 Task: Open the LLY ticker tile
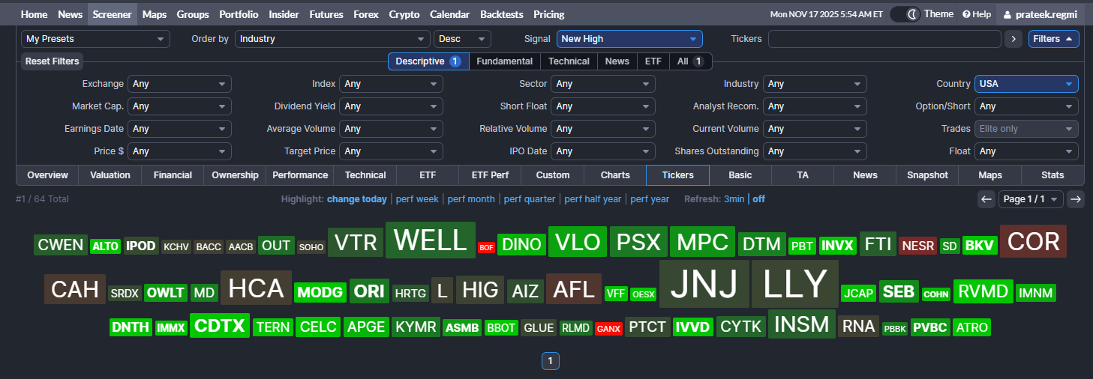pyautogui.click(x=794, y=284)
